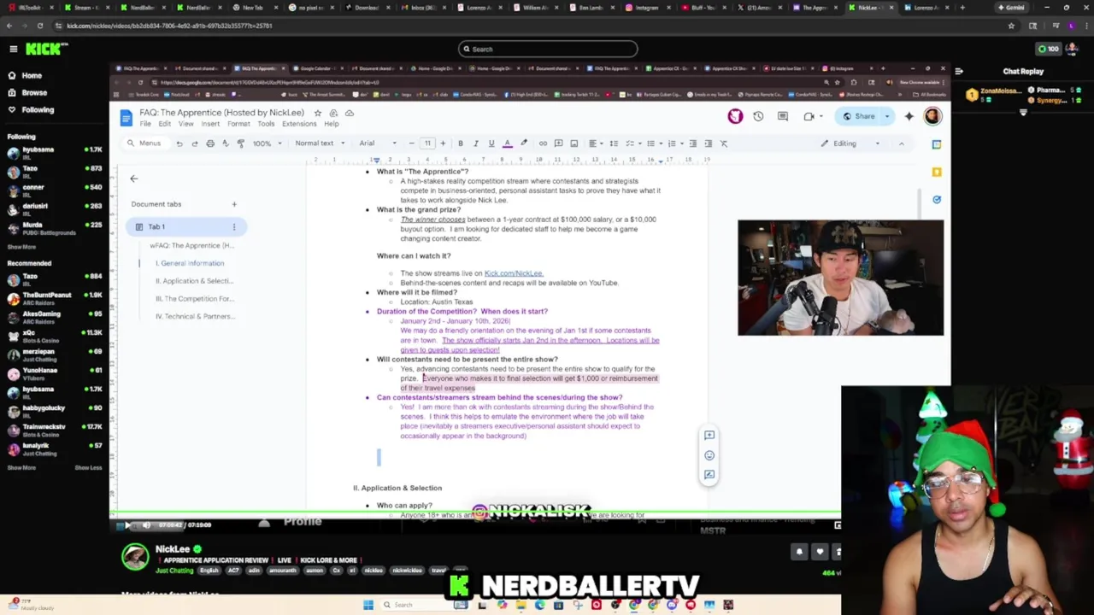Open the Normal text style dropdown
The image size is (1094, 615).
(x=320, y=143)
